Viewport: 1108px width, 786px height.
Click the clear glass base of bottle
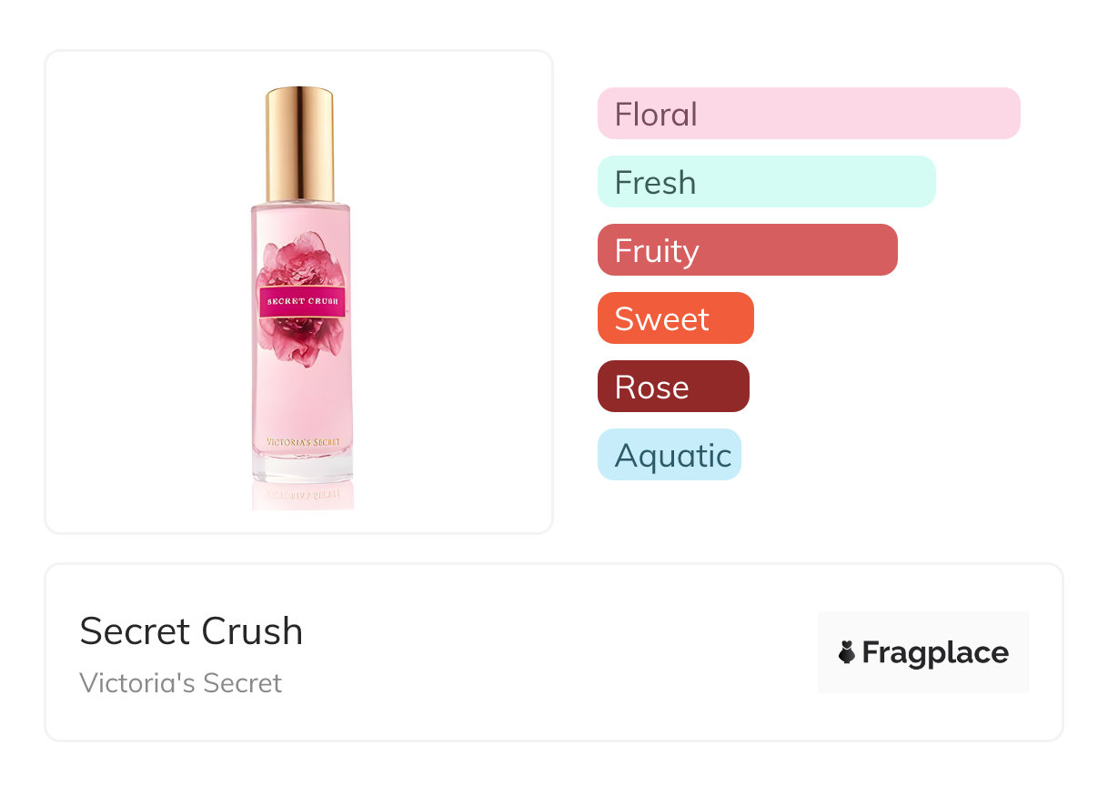point(303,468)
